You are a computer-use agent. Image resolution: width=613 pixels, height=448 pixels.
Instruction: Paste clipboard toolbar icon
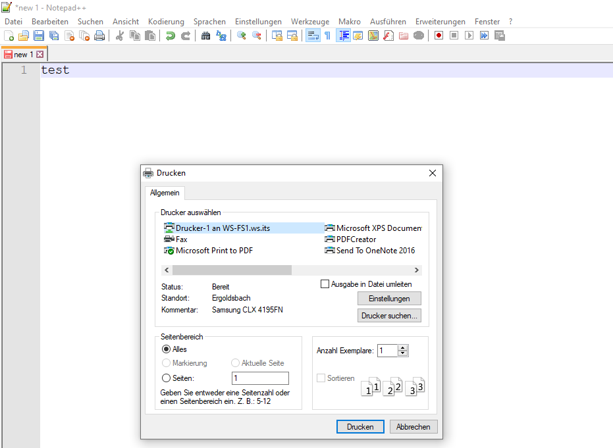(150, 36)
